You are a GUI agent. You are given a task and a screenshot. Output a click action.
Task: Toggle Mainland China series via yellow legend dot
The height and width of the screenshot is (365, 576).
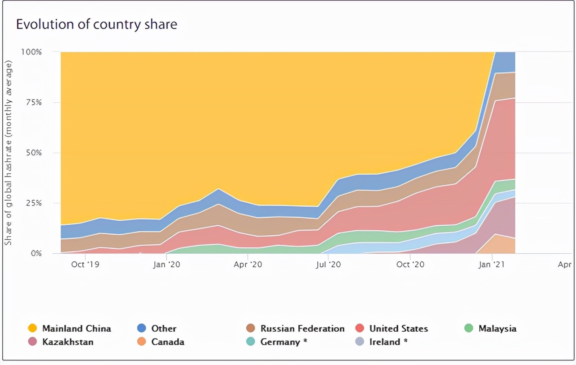[32, 328]
